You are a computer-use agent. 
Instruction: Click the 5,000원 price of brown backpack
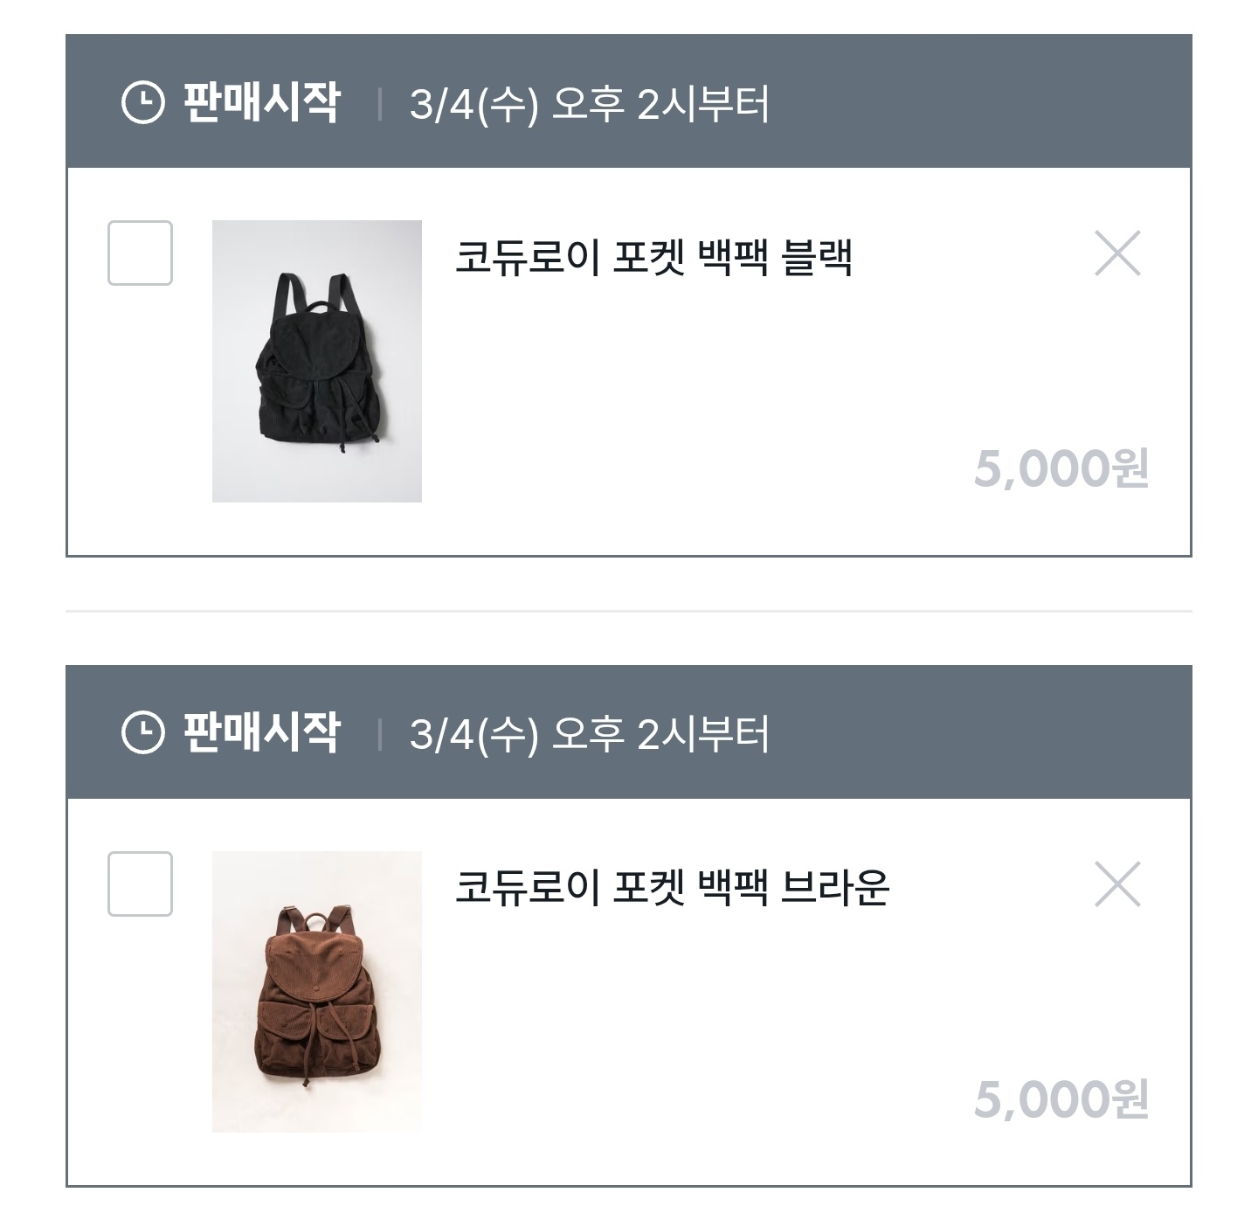tap(1061, 1099)
